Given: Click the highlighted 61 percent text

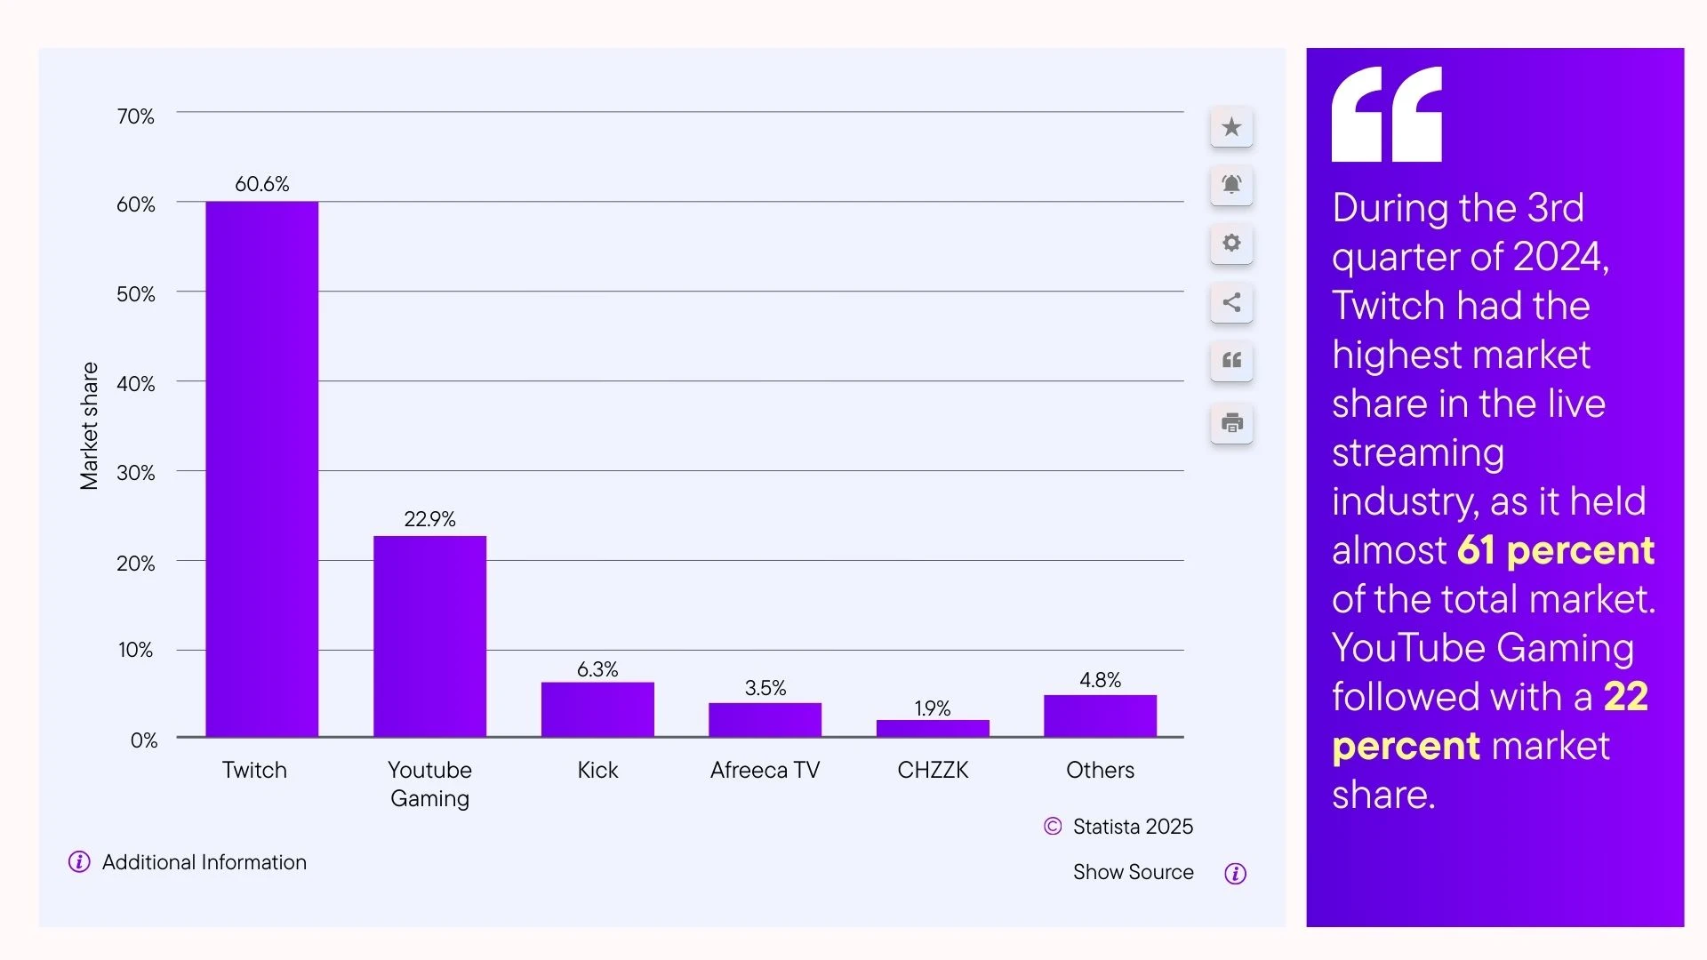Looking at the screenshot, I should pyautogui.click(x=1555, y=550).
